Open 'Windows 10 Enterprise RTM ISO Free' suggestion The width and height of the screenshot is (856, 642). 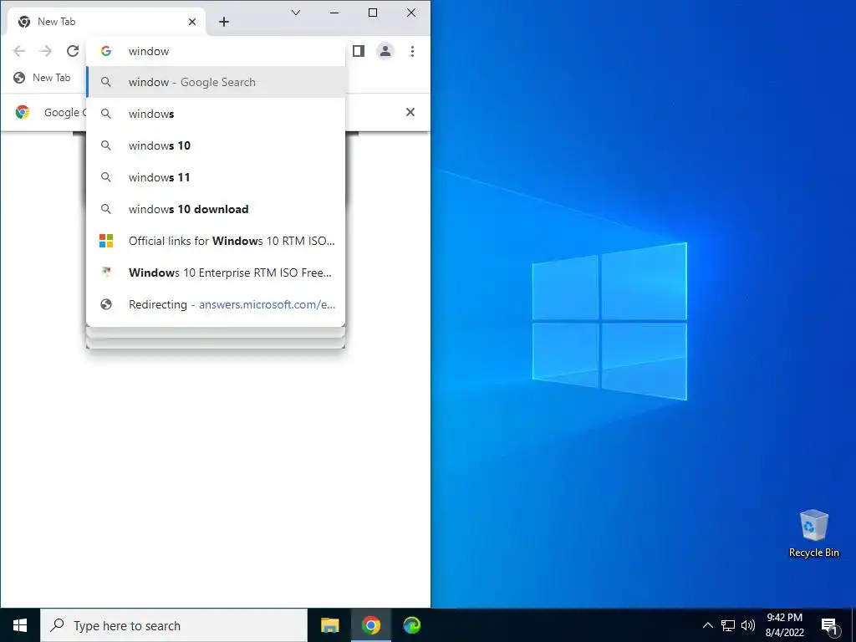click(x=216, y=273)
